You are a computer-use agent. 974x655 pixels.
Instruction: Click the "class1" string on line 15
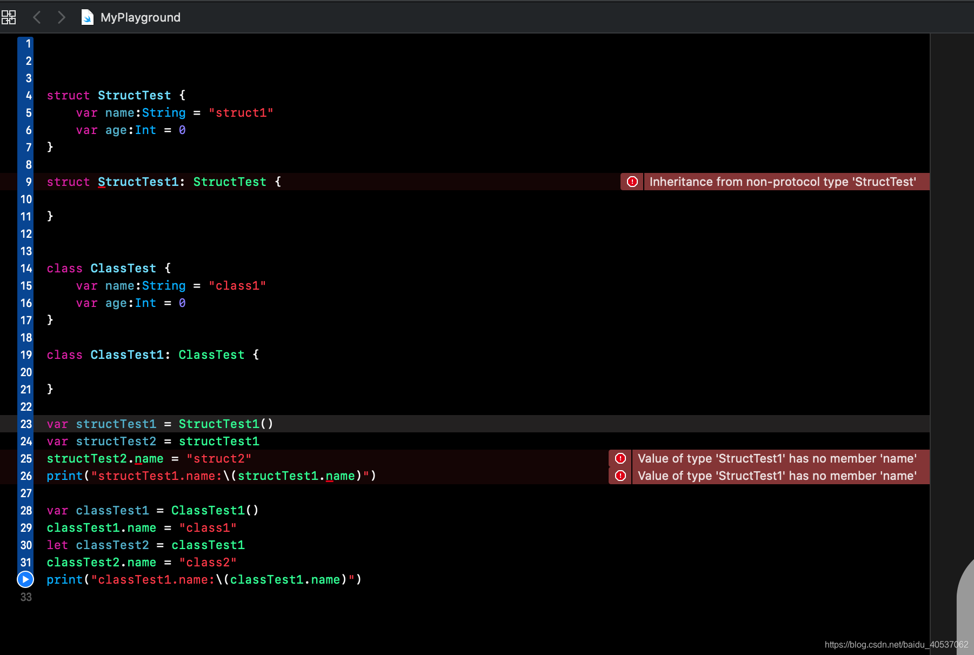tap(237, 286)
